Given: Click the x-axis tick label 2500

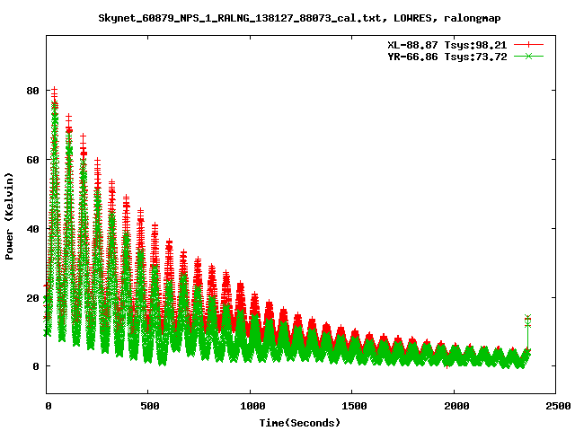Looking at the screenshot, I should click(558, 406).
